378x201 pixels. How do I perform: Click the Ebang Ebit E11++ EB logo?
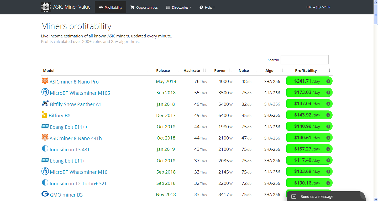45,126
